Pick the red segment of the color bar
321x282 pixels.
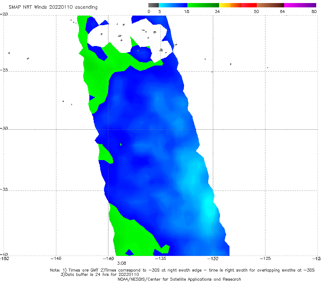[x=249, y=5]
